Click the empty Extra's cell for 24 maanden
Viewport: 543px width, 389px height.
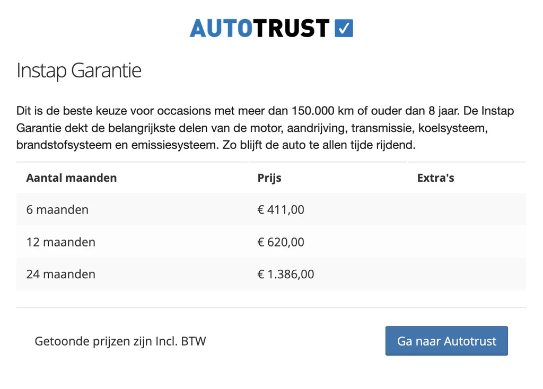[x=467, y=275]
